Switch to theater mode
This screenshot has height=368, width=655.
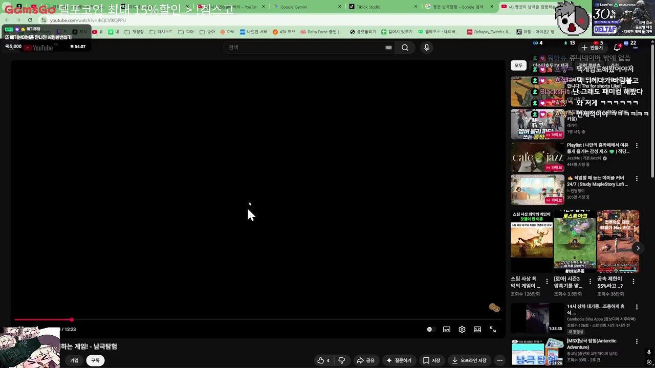pyautogui.click(x=477, y=330)
